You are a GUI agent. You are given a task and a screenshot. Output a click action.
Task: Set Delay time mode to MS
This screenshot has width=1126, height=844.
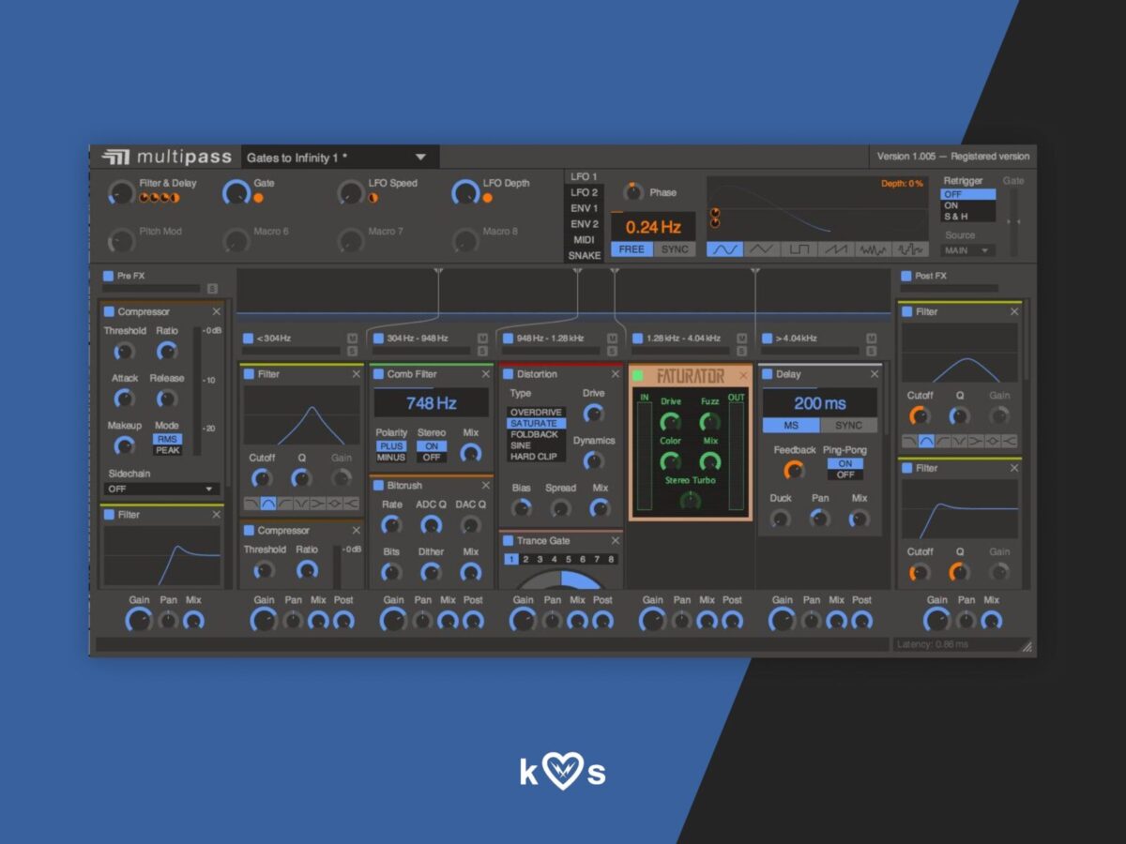point(791,426)
